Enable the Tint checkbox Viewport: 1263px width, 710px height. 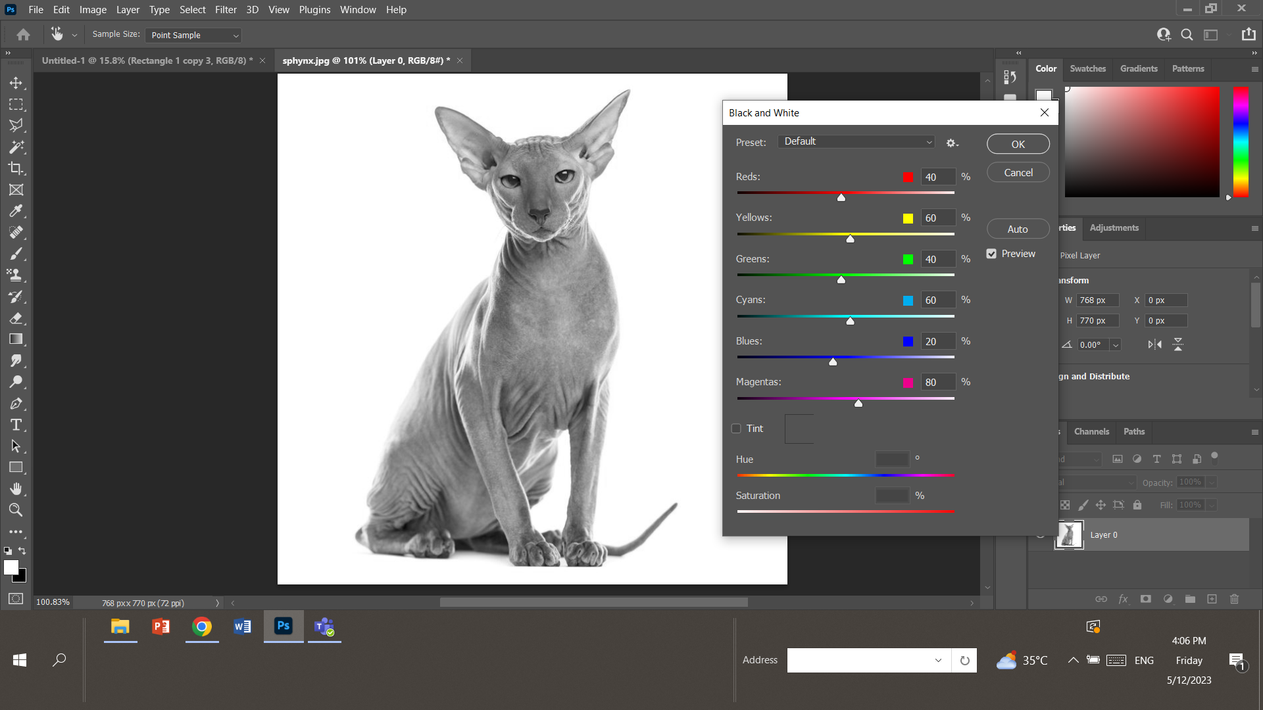click(x=736, y=429)
